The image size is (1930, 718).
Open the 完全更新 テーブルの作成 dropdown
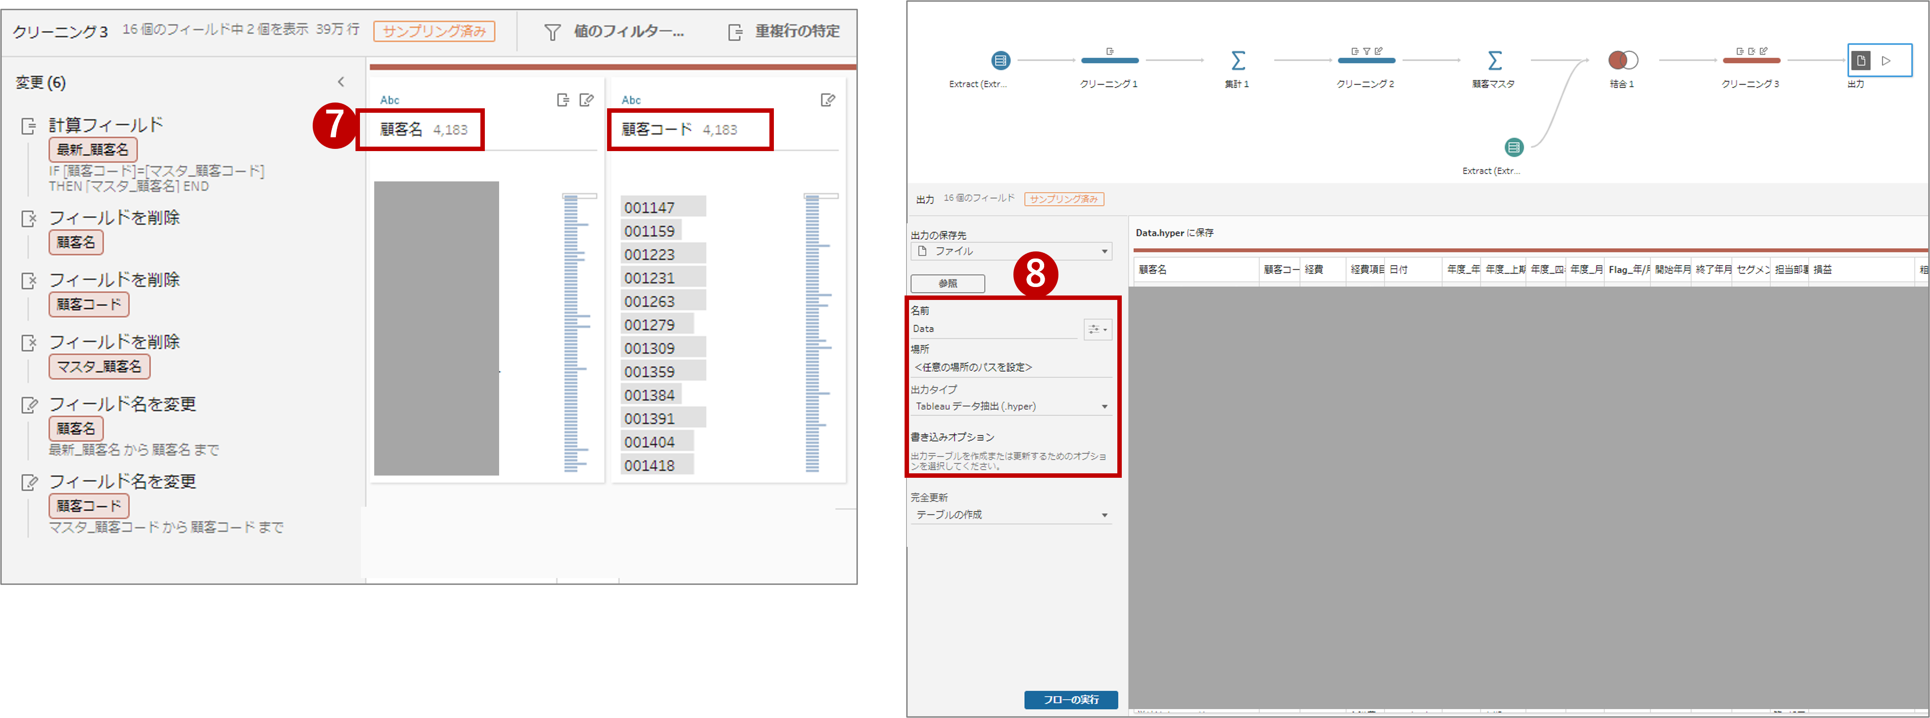click(1011, 514)
